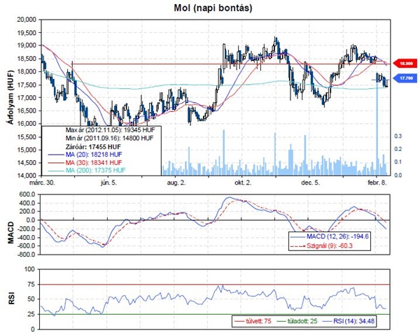Click the 'Záróár: 17455 HUF' label
The width and height of the screenshot is (420, 335).
(x=93, y=147)
